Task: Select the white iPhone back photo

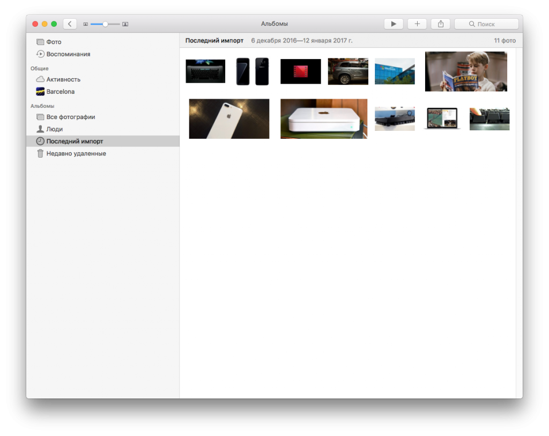Action: pyautogui.click(x=229, y=119)
